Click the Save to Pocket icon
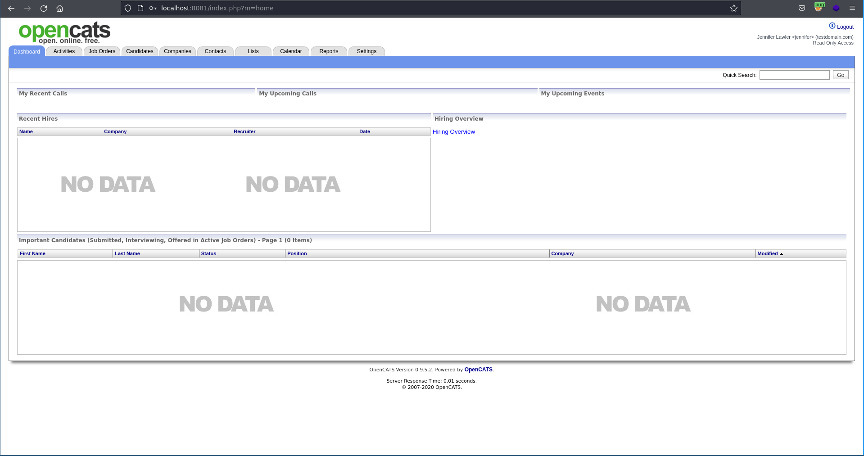Image resolution: width=864 pixels, height=456 pixels. coord(801,8)
